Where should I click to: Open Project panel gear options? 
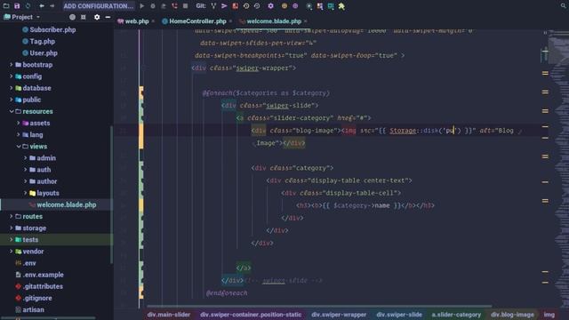tap(97, 17)
